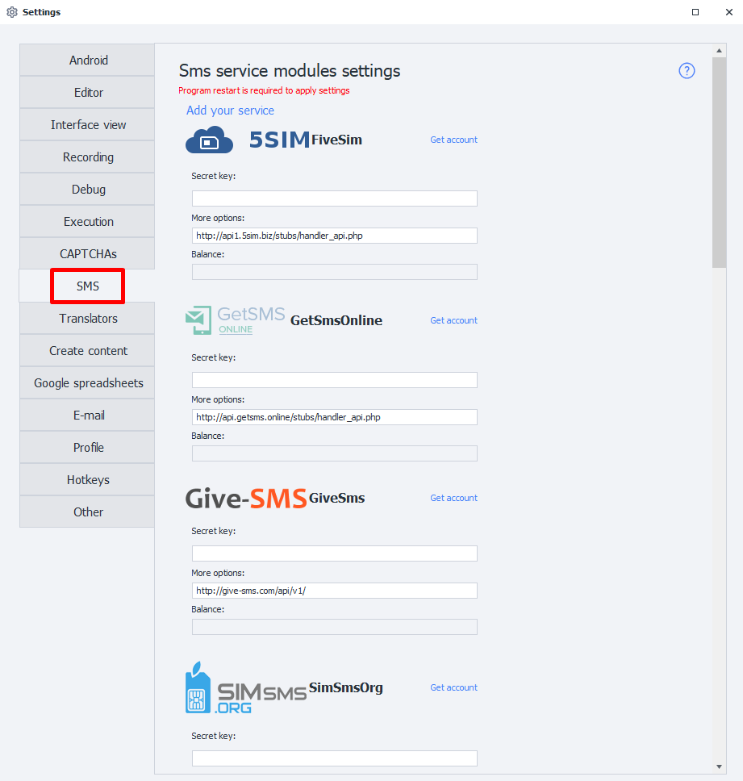The width and height of the screenshot is (743, 781).
Task: Click the Add your service link
Action: coord(230,111)
